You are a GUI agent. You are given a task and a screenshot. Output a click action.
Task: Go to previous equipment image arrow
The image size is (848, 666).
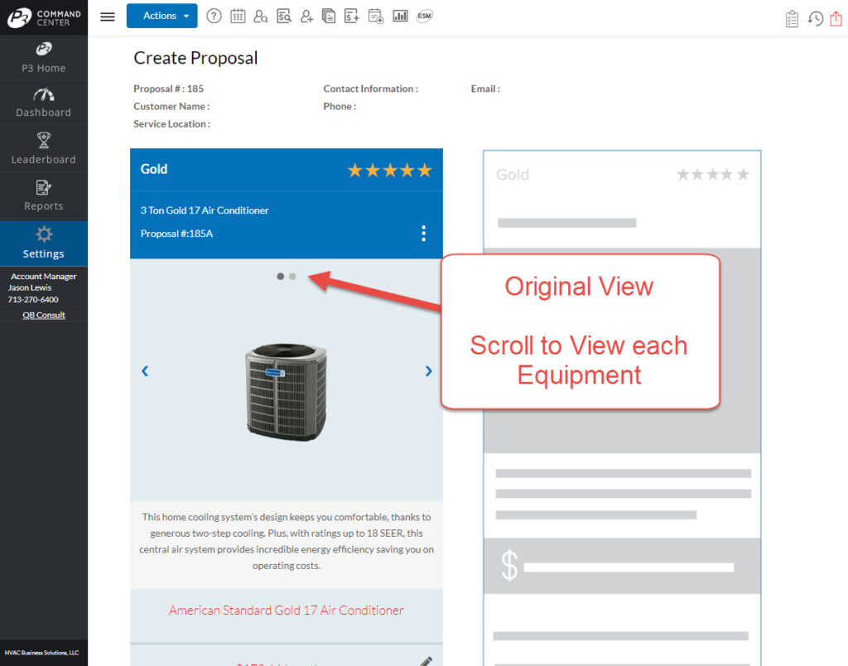point(145,371)
